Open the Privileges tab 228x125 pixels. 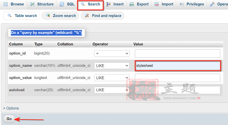click(192, 4)
